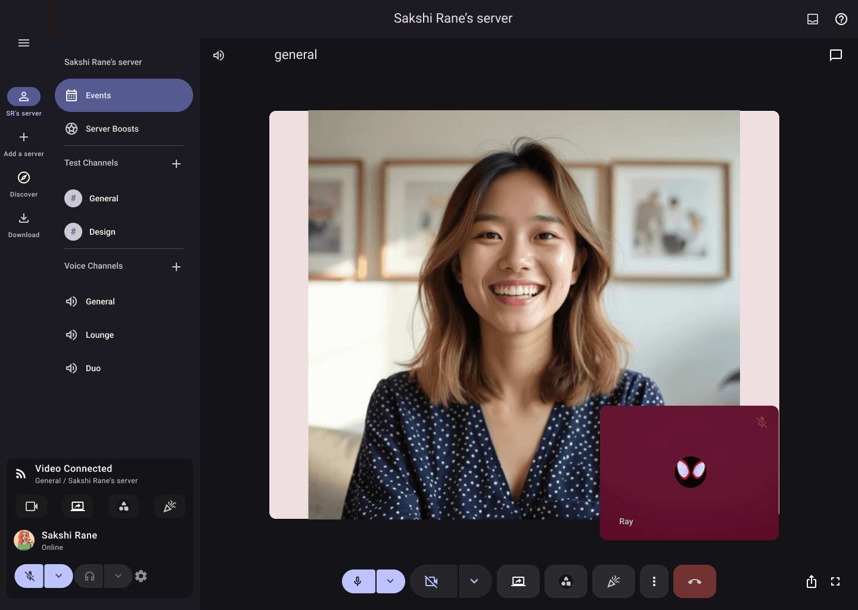Screen dimensions: 858x610
Task: Unmute microphone in the user panel
Action: point(29,576)
